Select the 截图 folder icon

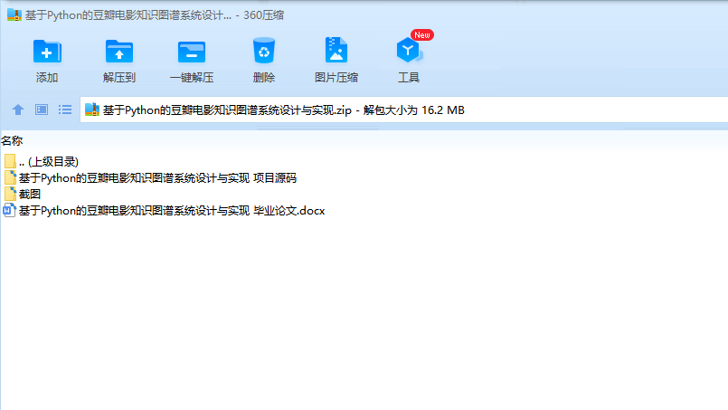click(x=10, y=194)
